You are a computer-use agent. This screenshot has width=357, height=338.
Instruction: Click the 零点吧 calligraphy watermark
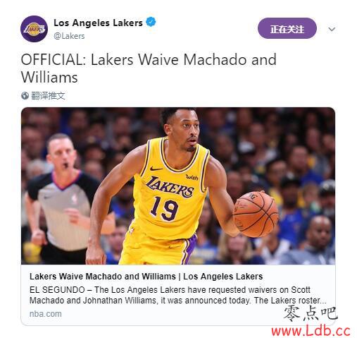(x=311, y=314)
